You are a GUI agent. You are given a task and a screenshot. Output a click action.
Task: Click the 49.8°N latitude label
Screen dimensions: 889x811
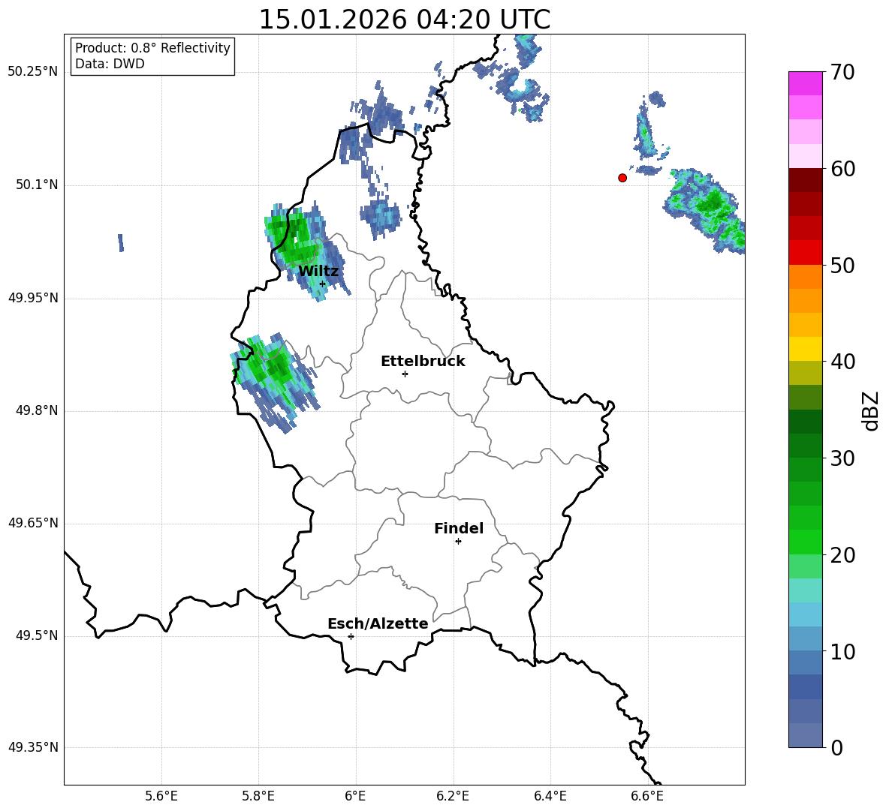38,410
